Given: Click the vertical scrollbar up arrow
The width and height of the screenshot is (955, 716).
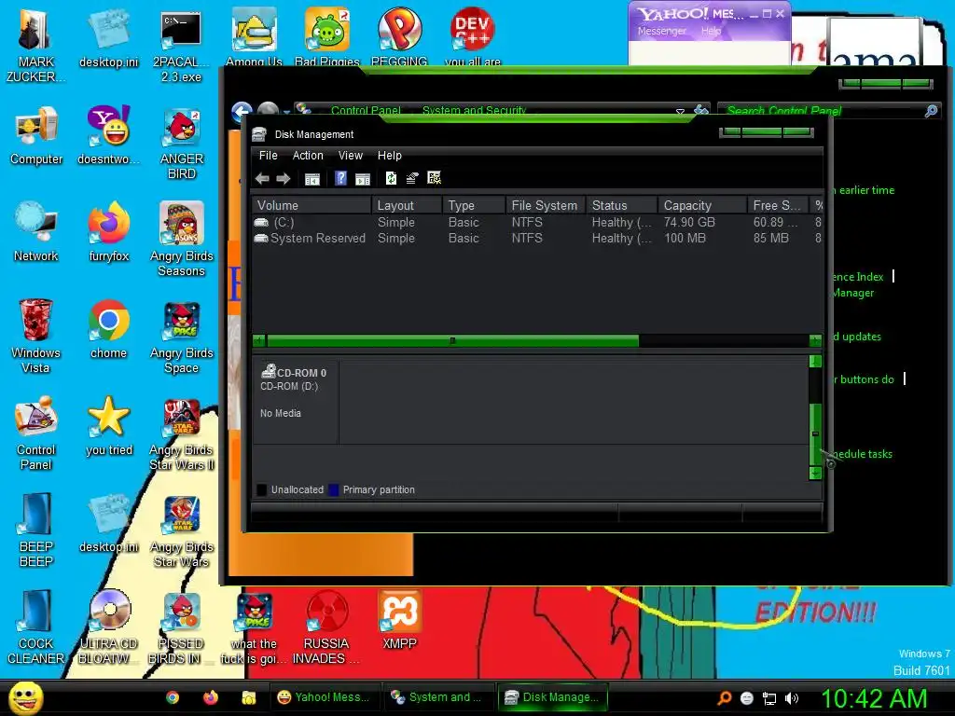Looking at the screenshot, I should 815,362.
